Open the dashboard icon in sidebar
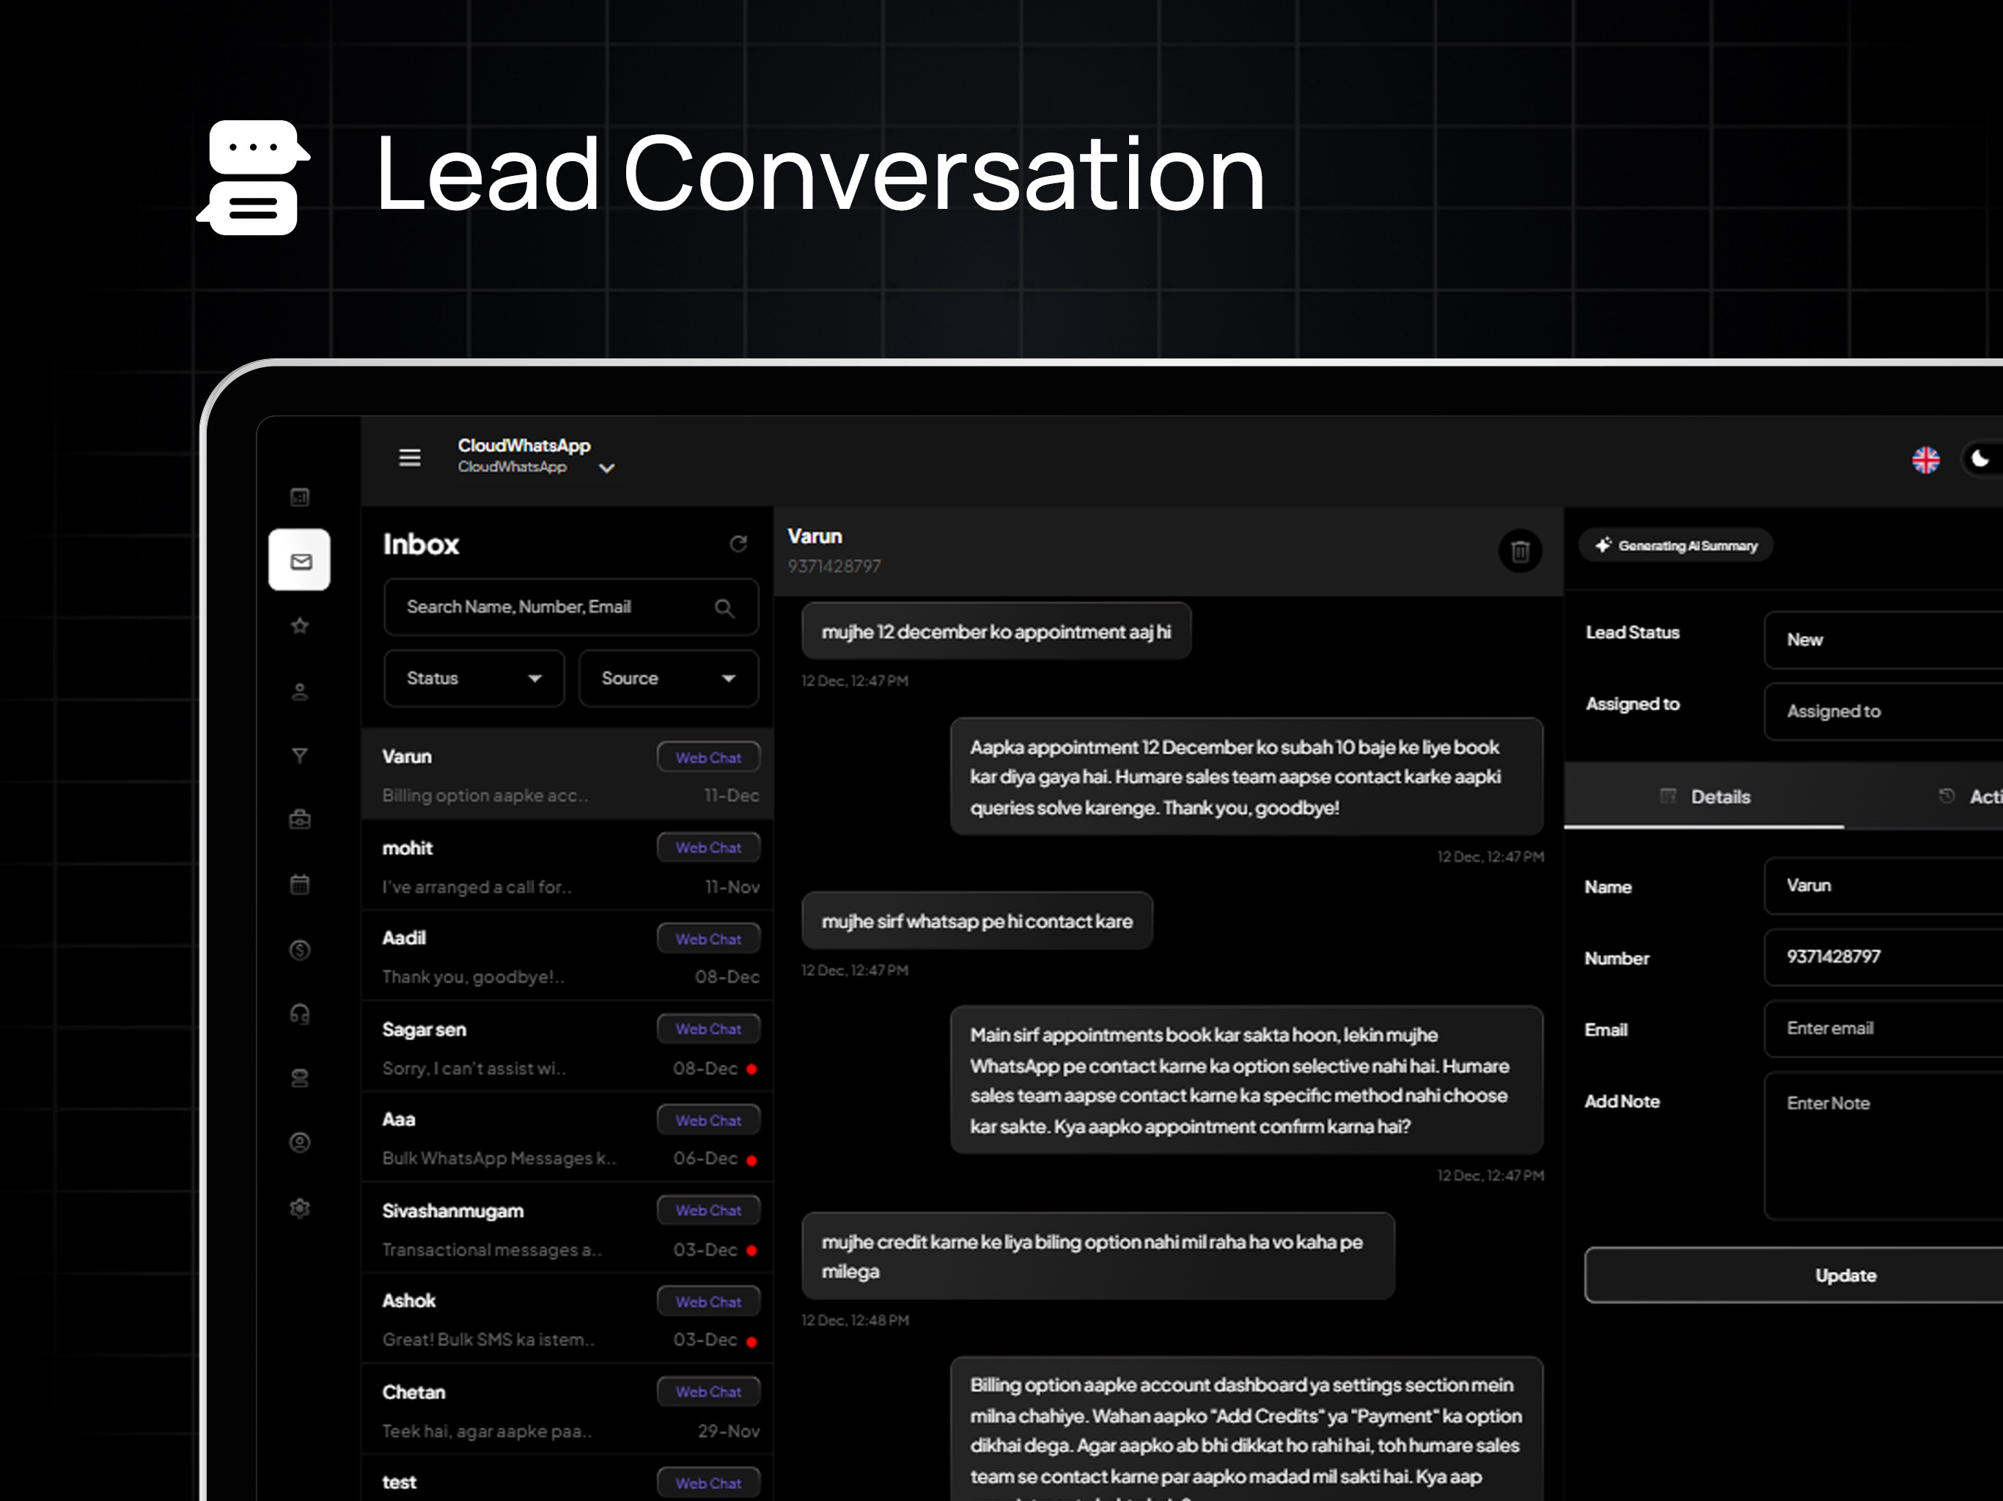The height and width of the screenshot is (1501, 2003). point(300,497)
